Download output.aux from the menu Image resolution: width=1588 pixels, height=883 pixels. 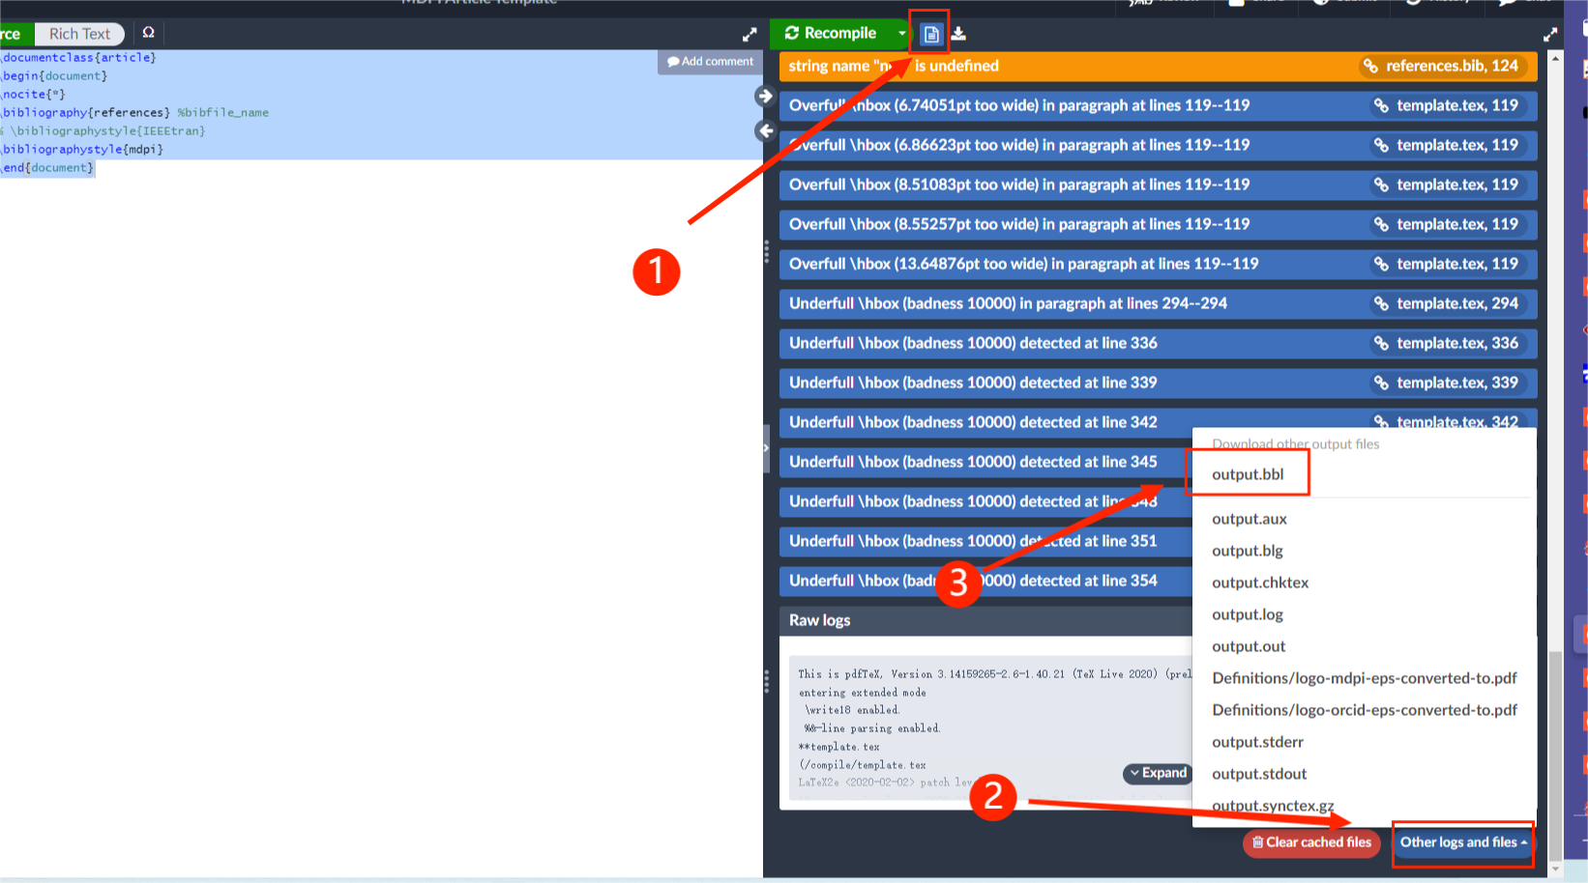point(1250,519)
